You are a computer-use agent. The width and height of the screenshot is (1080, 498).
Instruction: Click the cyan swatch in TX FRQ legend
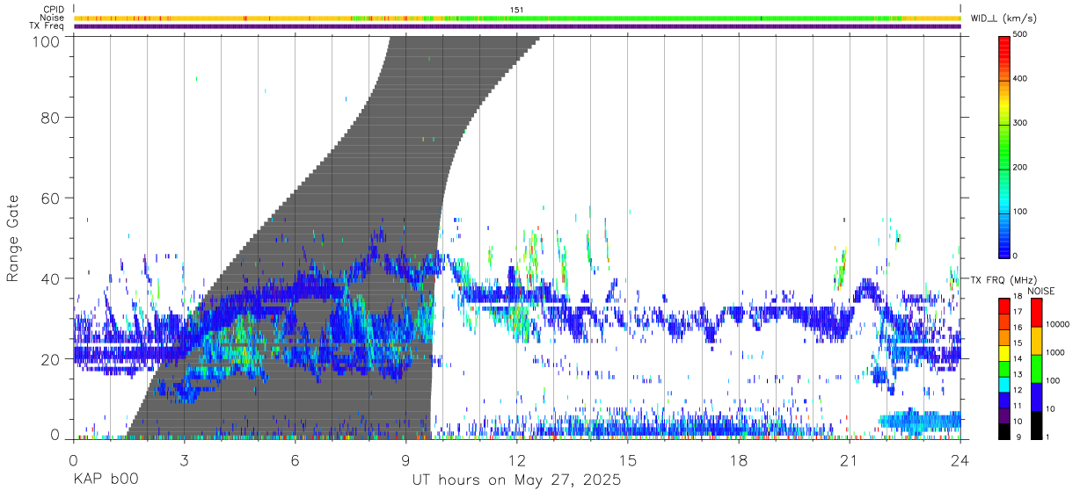pyautogui.click(x=1004, y=386)
